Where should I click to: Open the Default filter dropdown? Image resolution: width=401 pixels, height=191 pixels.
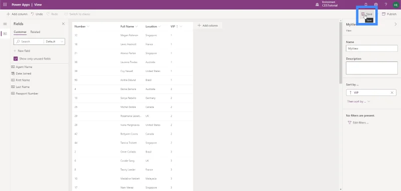(x=55, y=41)
